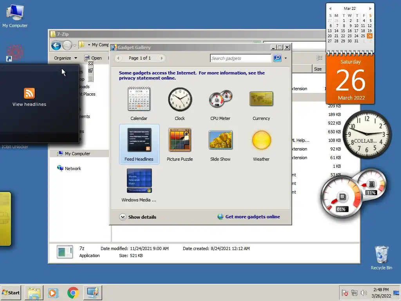Click Open in 7-Zip window toolbar
401x301 pixels.
coord(93,58)
